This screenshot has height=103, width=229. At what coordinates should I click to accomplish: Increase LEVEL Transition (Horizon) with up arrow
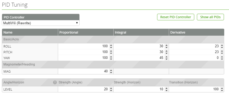point(222,88)
